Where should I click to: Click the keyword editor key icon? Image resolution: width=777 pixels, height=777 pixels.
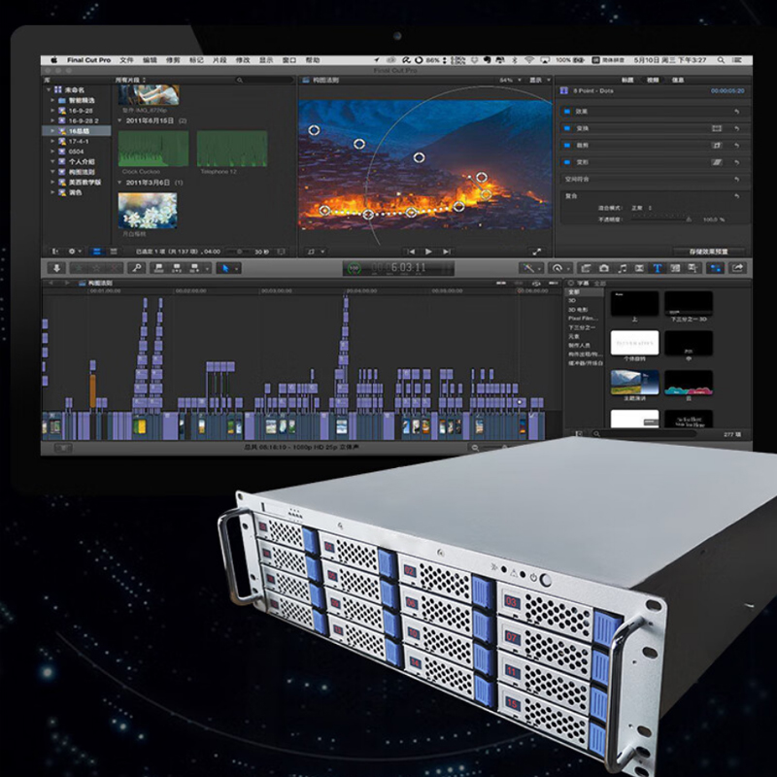coord(138,268)
